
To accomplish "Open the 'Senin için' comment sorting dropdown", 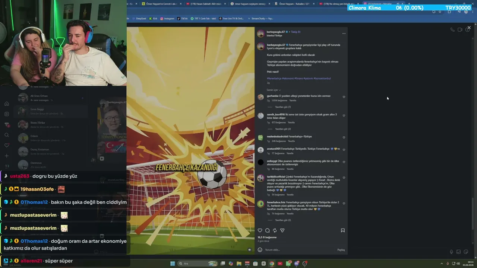I will click(x=274, y=90).
